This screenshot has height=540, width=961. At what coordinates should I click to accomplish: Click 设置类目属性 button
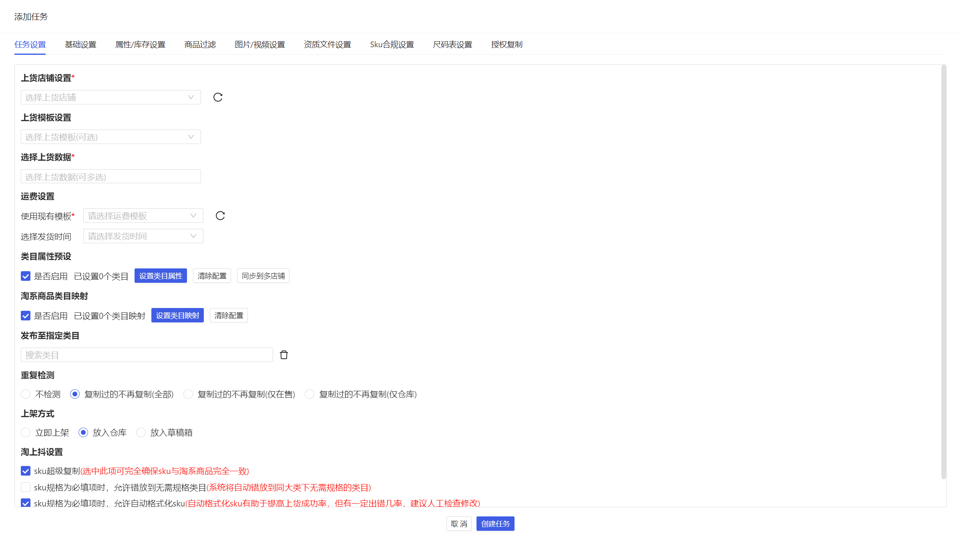[x=161, y=276]
